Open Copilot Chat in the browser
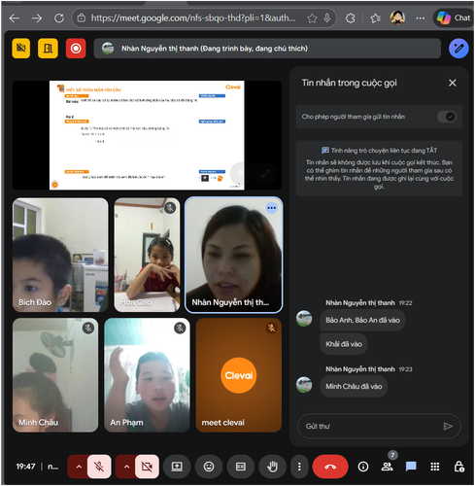Viewport: 475px width, 486px height. (x=454, y=17)
